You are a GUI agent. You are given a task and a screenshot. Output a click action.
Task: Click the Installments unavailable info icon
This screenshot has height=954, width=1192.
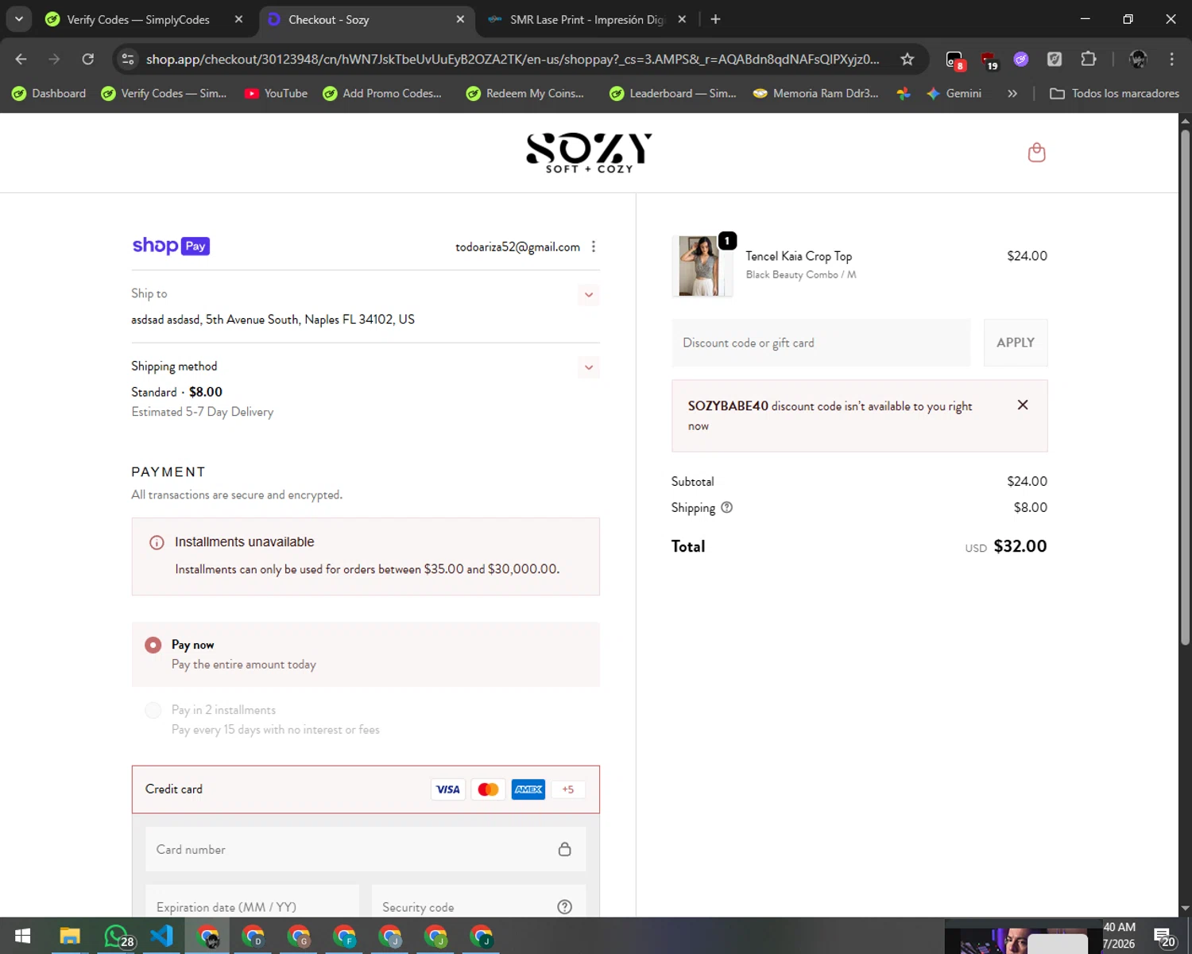pos(157,542)
